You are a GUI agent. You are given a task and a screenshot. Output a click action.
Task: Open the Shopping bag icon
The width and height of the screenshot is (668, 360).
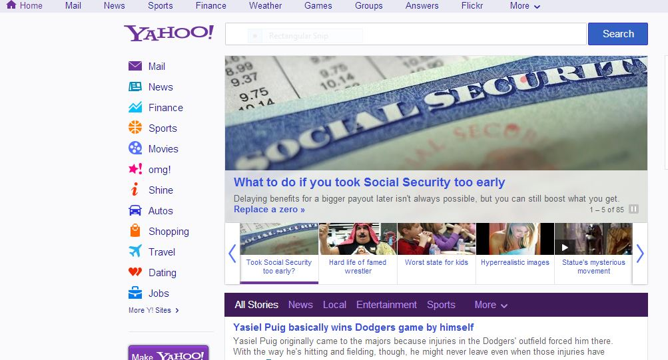[x=135, y=231]
